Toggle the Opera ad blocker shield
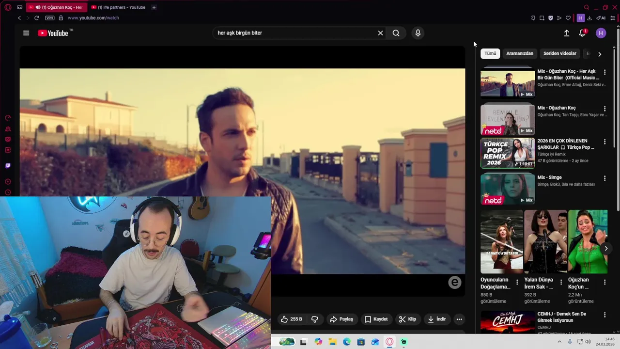Image resolution: width=620 pixels, height=349 pixels. click(550, 18)
